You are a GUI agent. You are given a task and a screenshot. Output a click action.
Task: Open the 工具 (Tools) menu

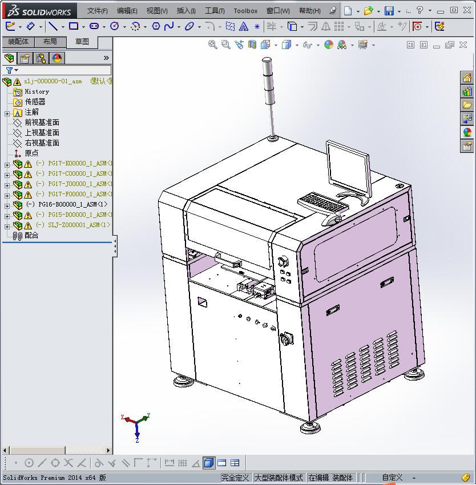tap(215, 11)
